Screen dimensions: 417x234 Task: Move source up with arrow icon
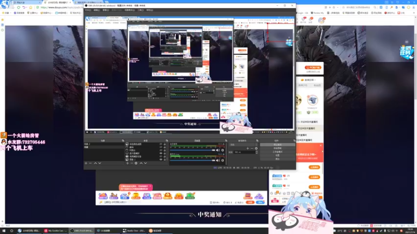tap(141, 163)
